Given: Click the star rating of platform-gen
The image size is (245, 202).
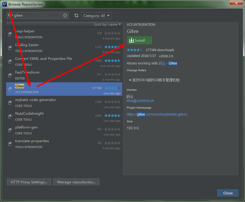Looking at the screenshot, I should (112, 129).
